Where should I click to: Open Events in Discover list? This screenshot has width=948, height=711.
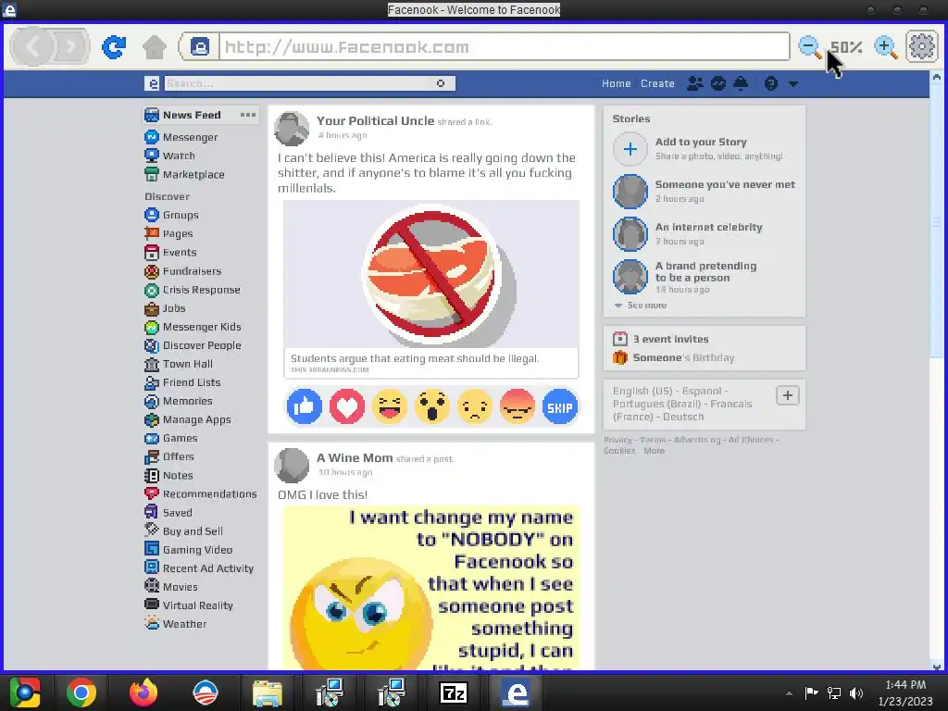point(170,252)
